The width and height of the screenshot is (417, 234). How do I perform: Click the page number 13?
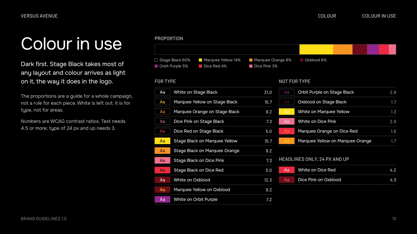(394, 219)
